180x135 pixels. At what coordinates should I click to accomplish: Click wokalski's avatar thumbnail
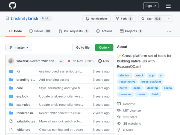pos(11,61)
